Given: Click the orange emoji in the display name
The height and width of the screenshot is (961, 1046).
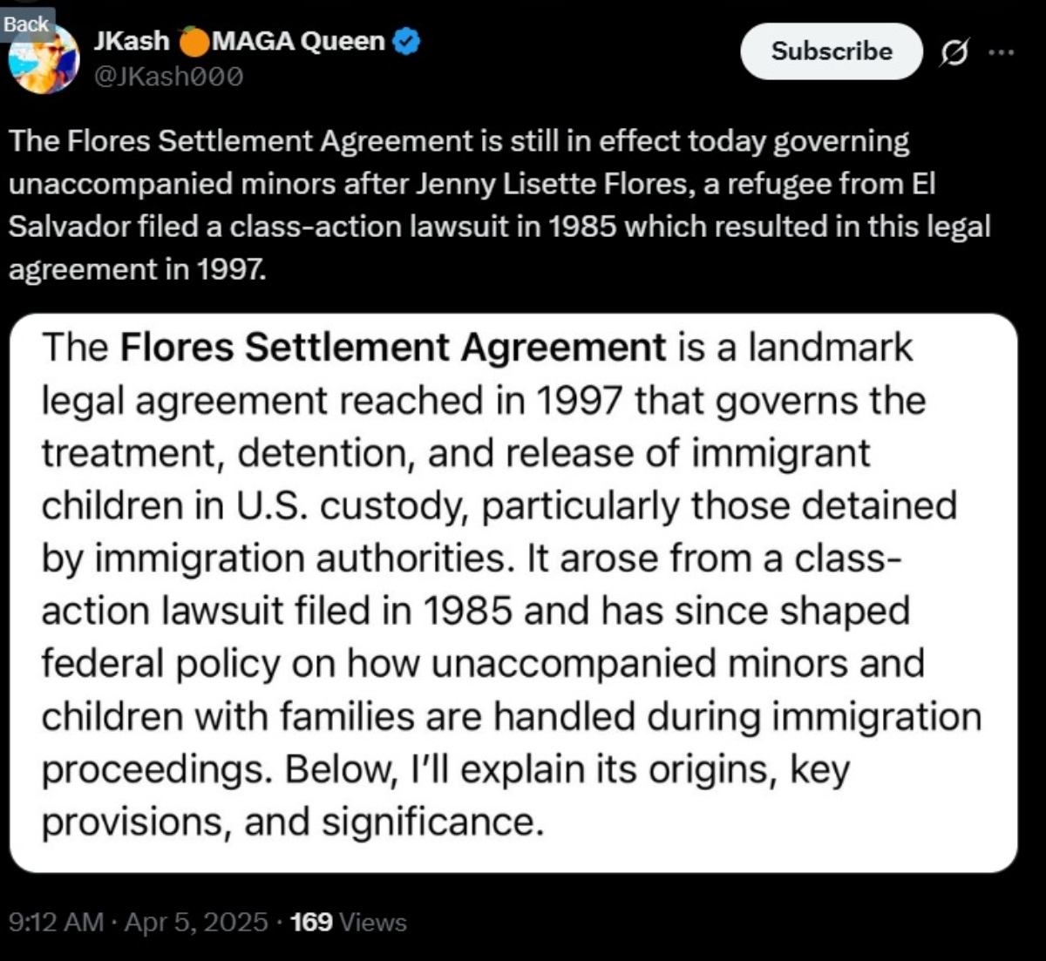Looking at the screenshot, I should (193, 41).
